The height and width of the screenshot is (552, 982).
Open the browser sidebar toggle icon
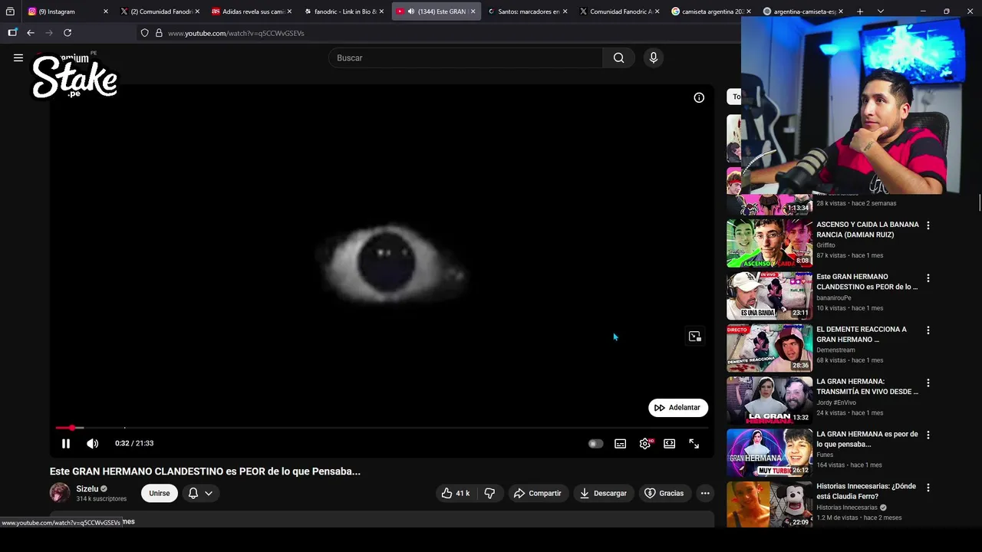coord(12,33)
